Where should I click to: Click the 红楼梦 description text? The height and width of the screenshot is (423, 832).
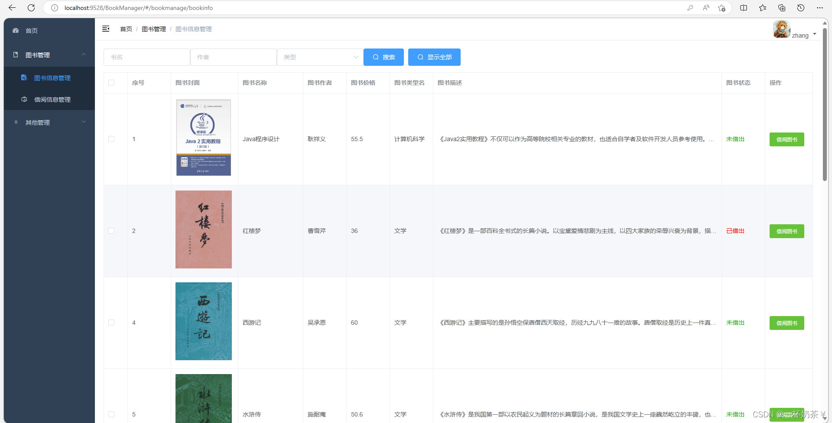point(577,231)
